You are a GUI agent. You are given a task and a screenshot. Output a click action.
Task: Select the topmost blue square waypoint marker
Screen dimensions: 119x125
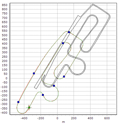[x=69, y=32]
